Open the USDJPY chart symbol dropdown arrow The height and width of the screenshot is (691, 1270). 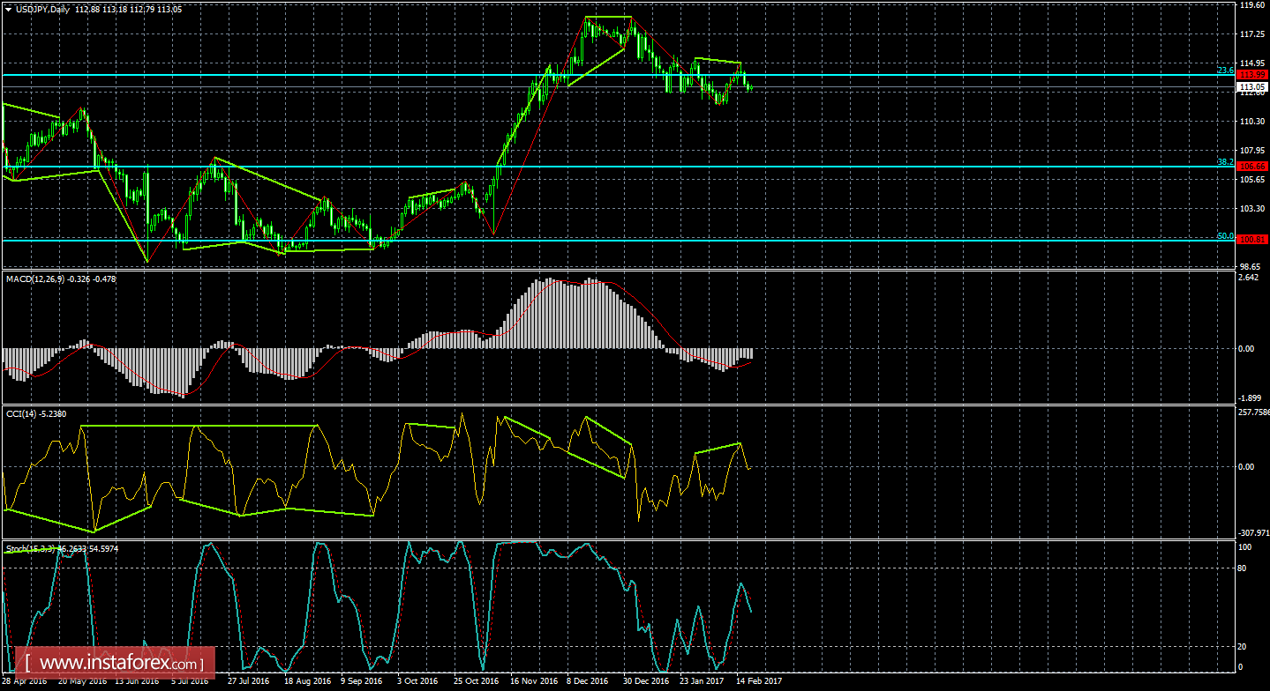pos(8,7)
